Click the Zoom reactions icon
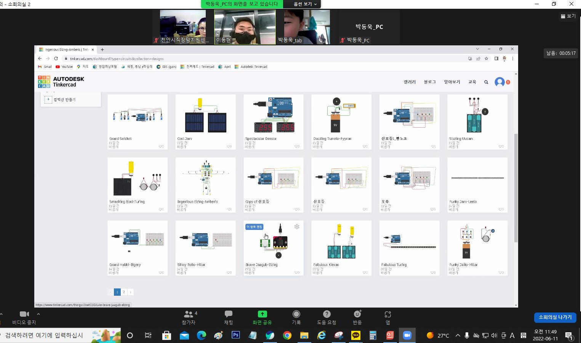 point(357,314)
